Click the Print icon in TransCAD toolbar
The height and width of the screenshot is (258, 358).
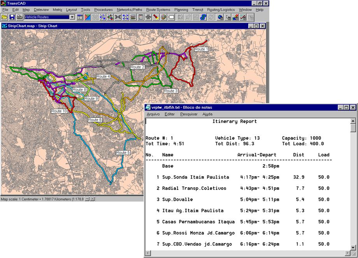(19, 17)
